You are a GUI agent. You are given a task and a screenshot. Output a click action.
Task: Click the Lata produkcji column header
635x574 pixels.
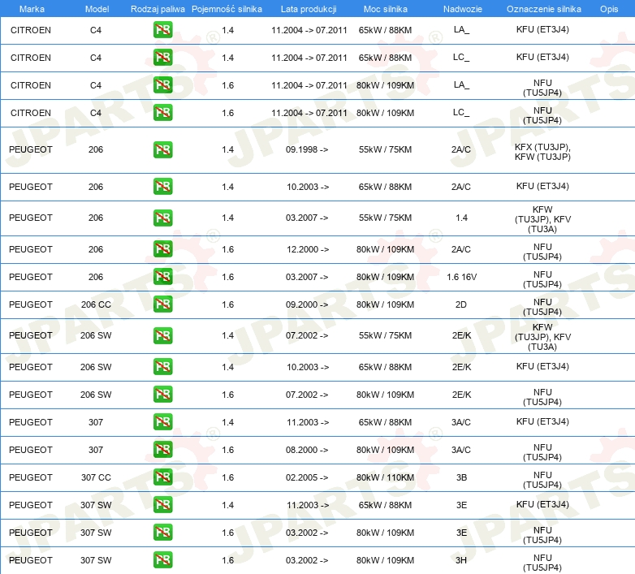[309, 9]
